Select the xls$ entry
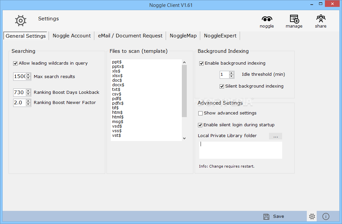 116,71
